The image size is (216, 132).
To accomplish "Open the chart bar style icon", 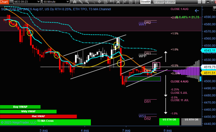I will 75,2.
